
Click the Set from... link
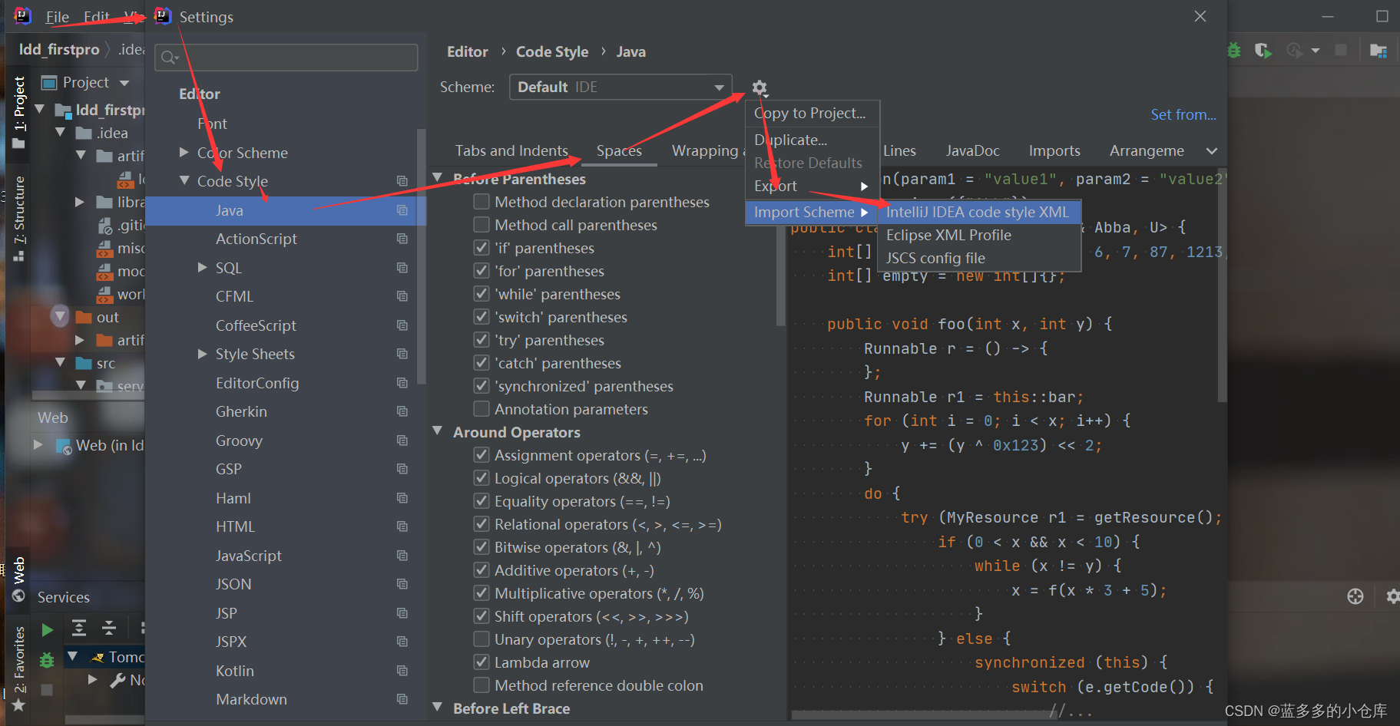pyautogui.click(x=1183, y=114)
